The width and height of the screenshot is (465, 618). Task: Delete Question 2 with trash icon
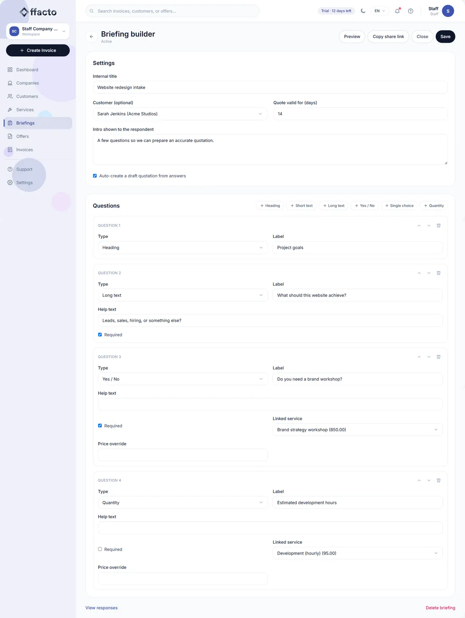(x=438, y=273)
